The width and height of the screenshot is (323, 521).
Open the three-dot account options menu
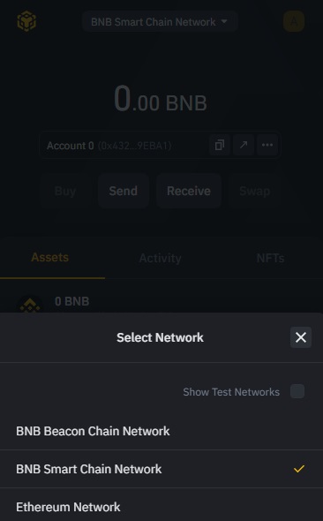click(x=267, y=145)
